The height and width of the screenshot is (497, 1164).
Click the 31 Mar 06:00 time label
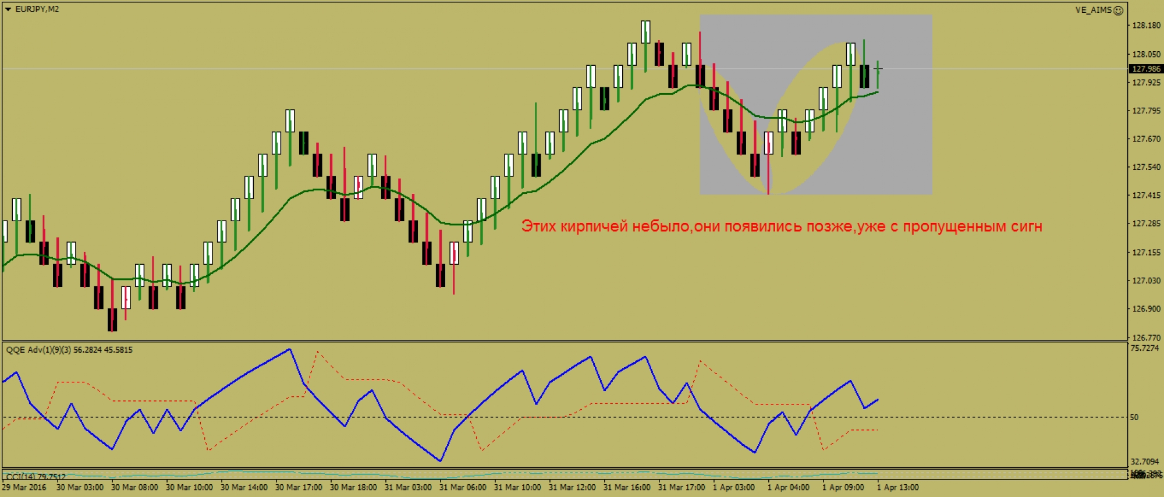463,488
